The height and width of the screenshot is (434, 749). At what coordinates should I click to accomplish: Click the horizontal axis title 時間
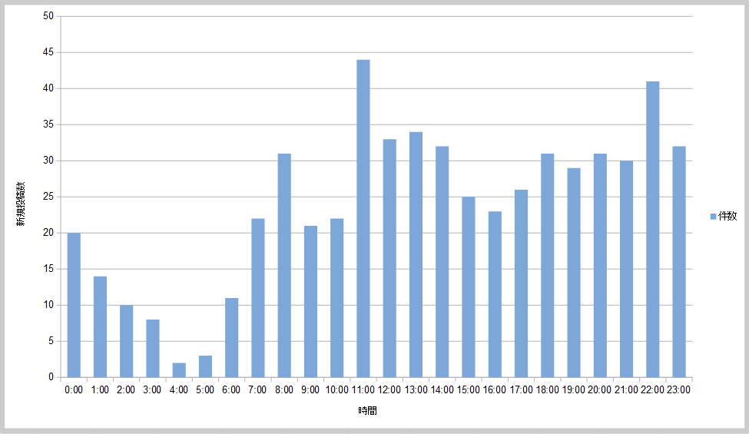[367, 411]
